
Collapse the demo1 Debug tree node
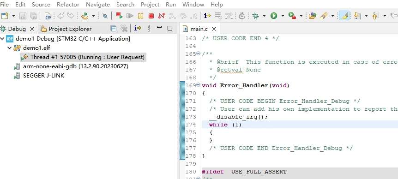coord(2,39)
